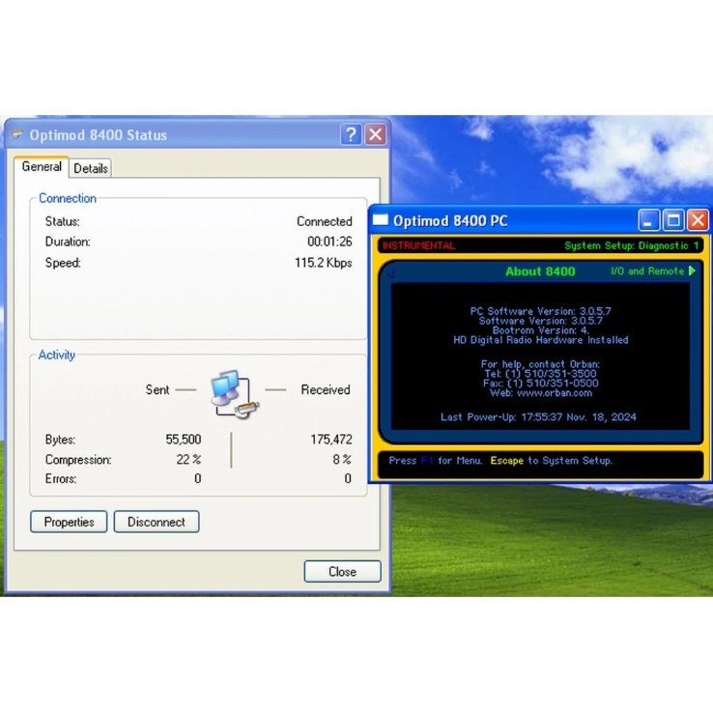Click the About 8400 heading
Screen dimensions: 713x712
click(539, 271)
